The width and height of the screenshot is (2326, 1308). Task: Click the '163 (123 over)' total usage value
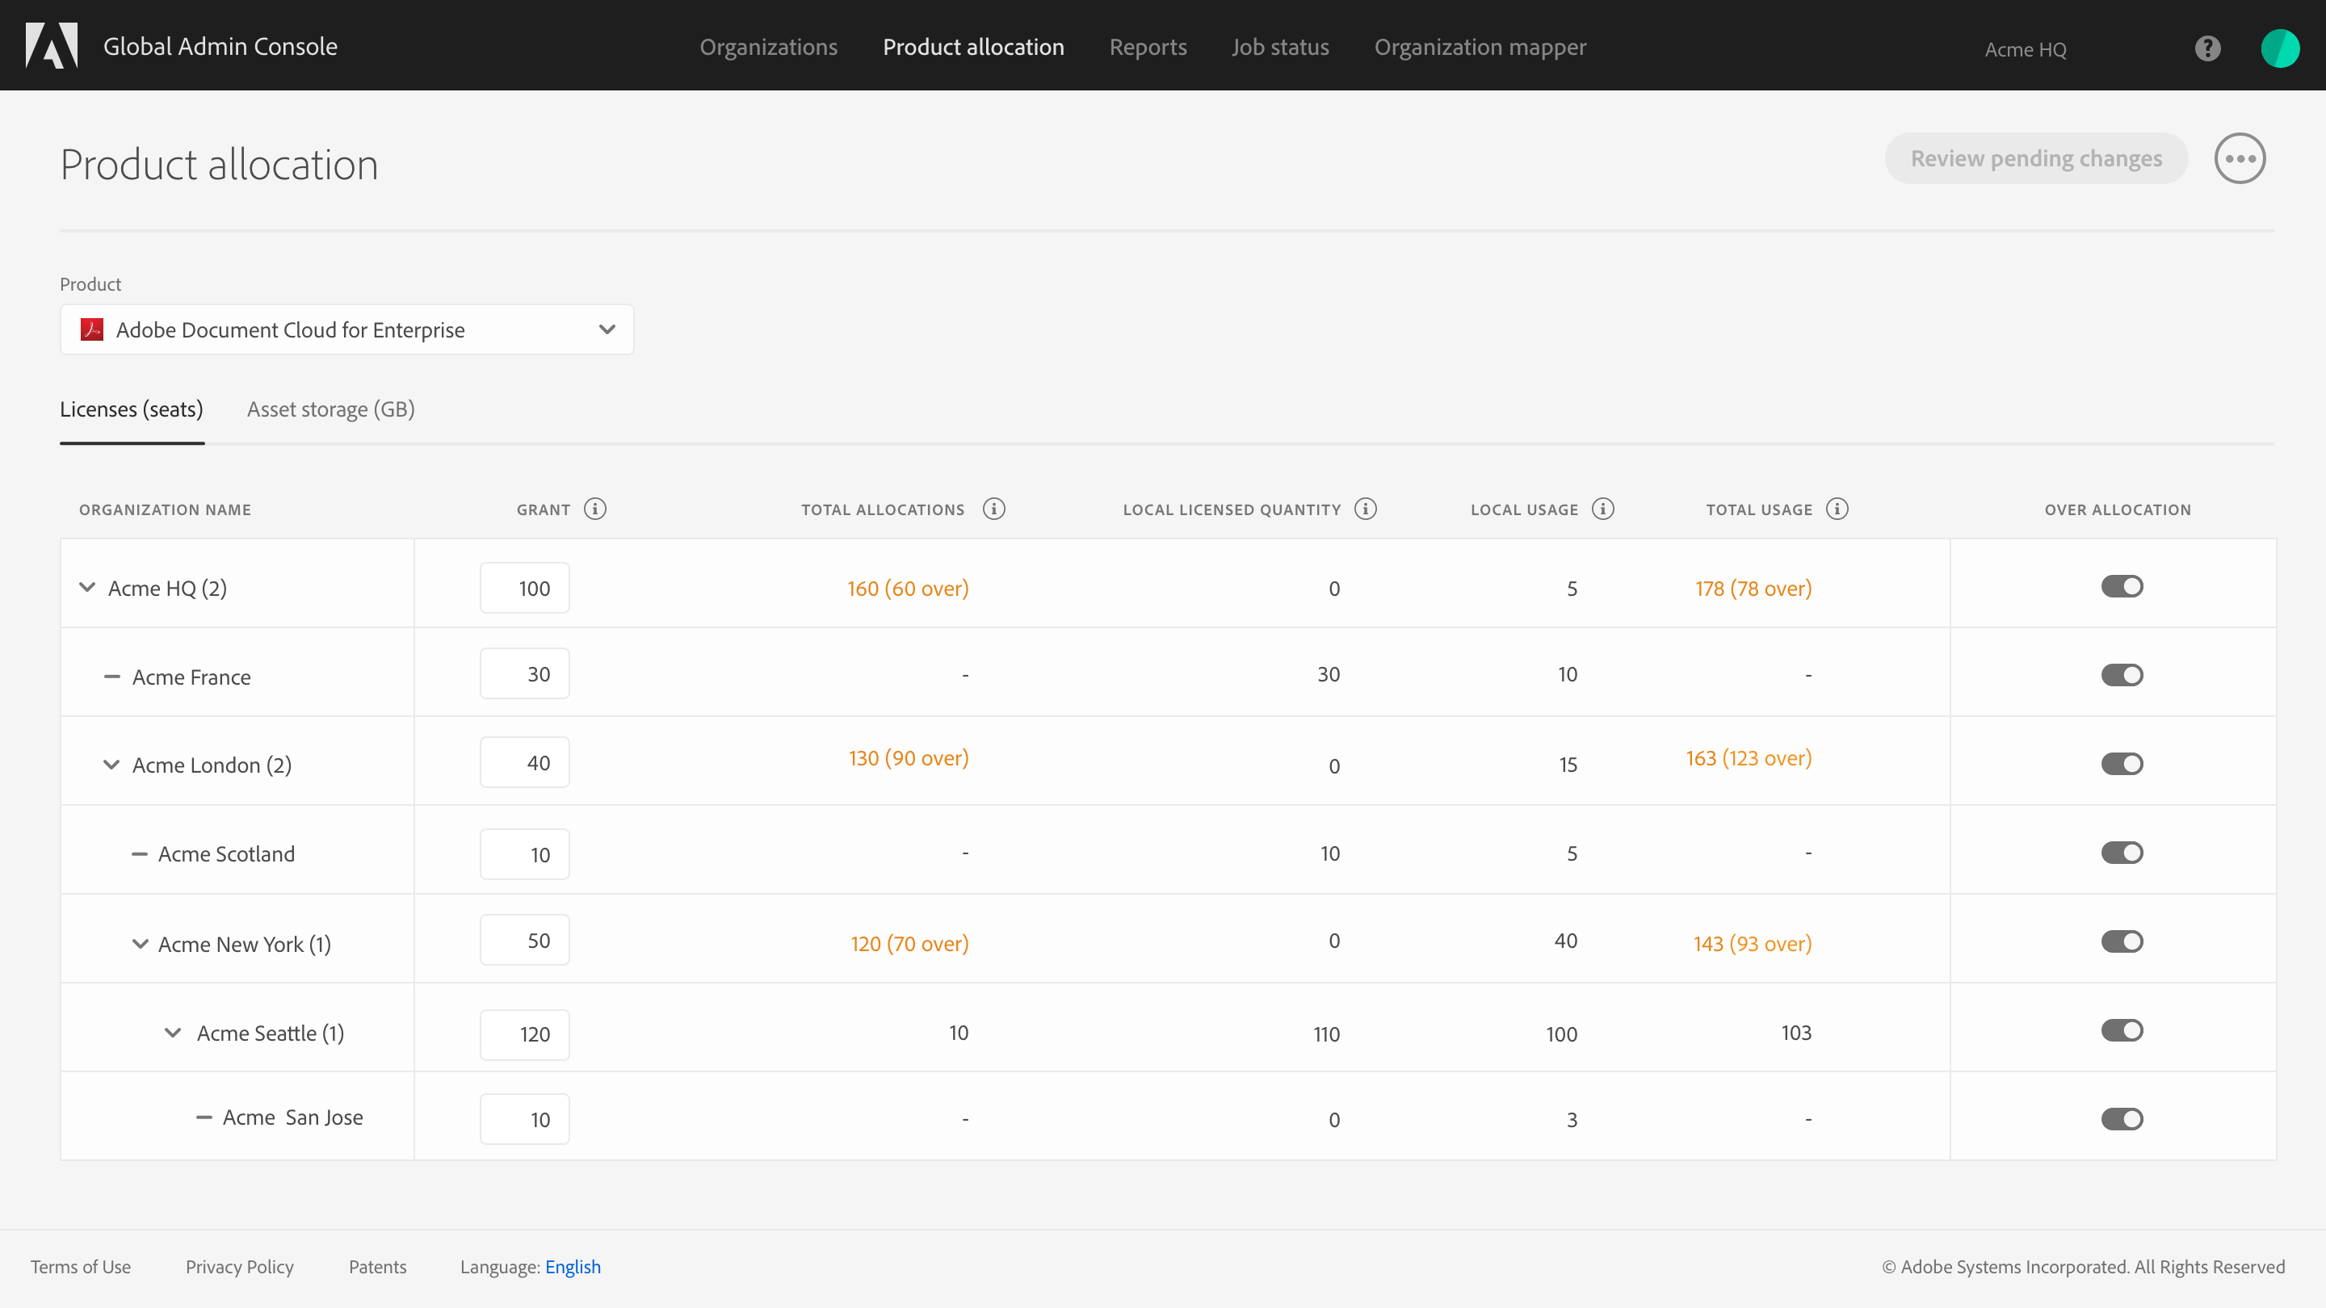1748,758
